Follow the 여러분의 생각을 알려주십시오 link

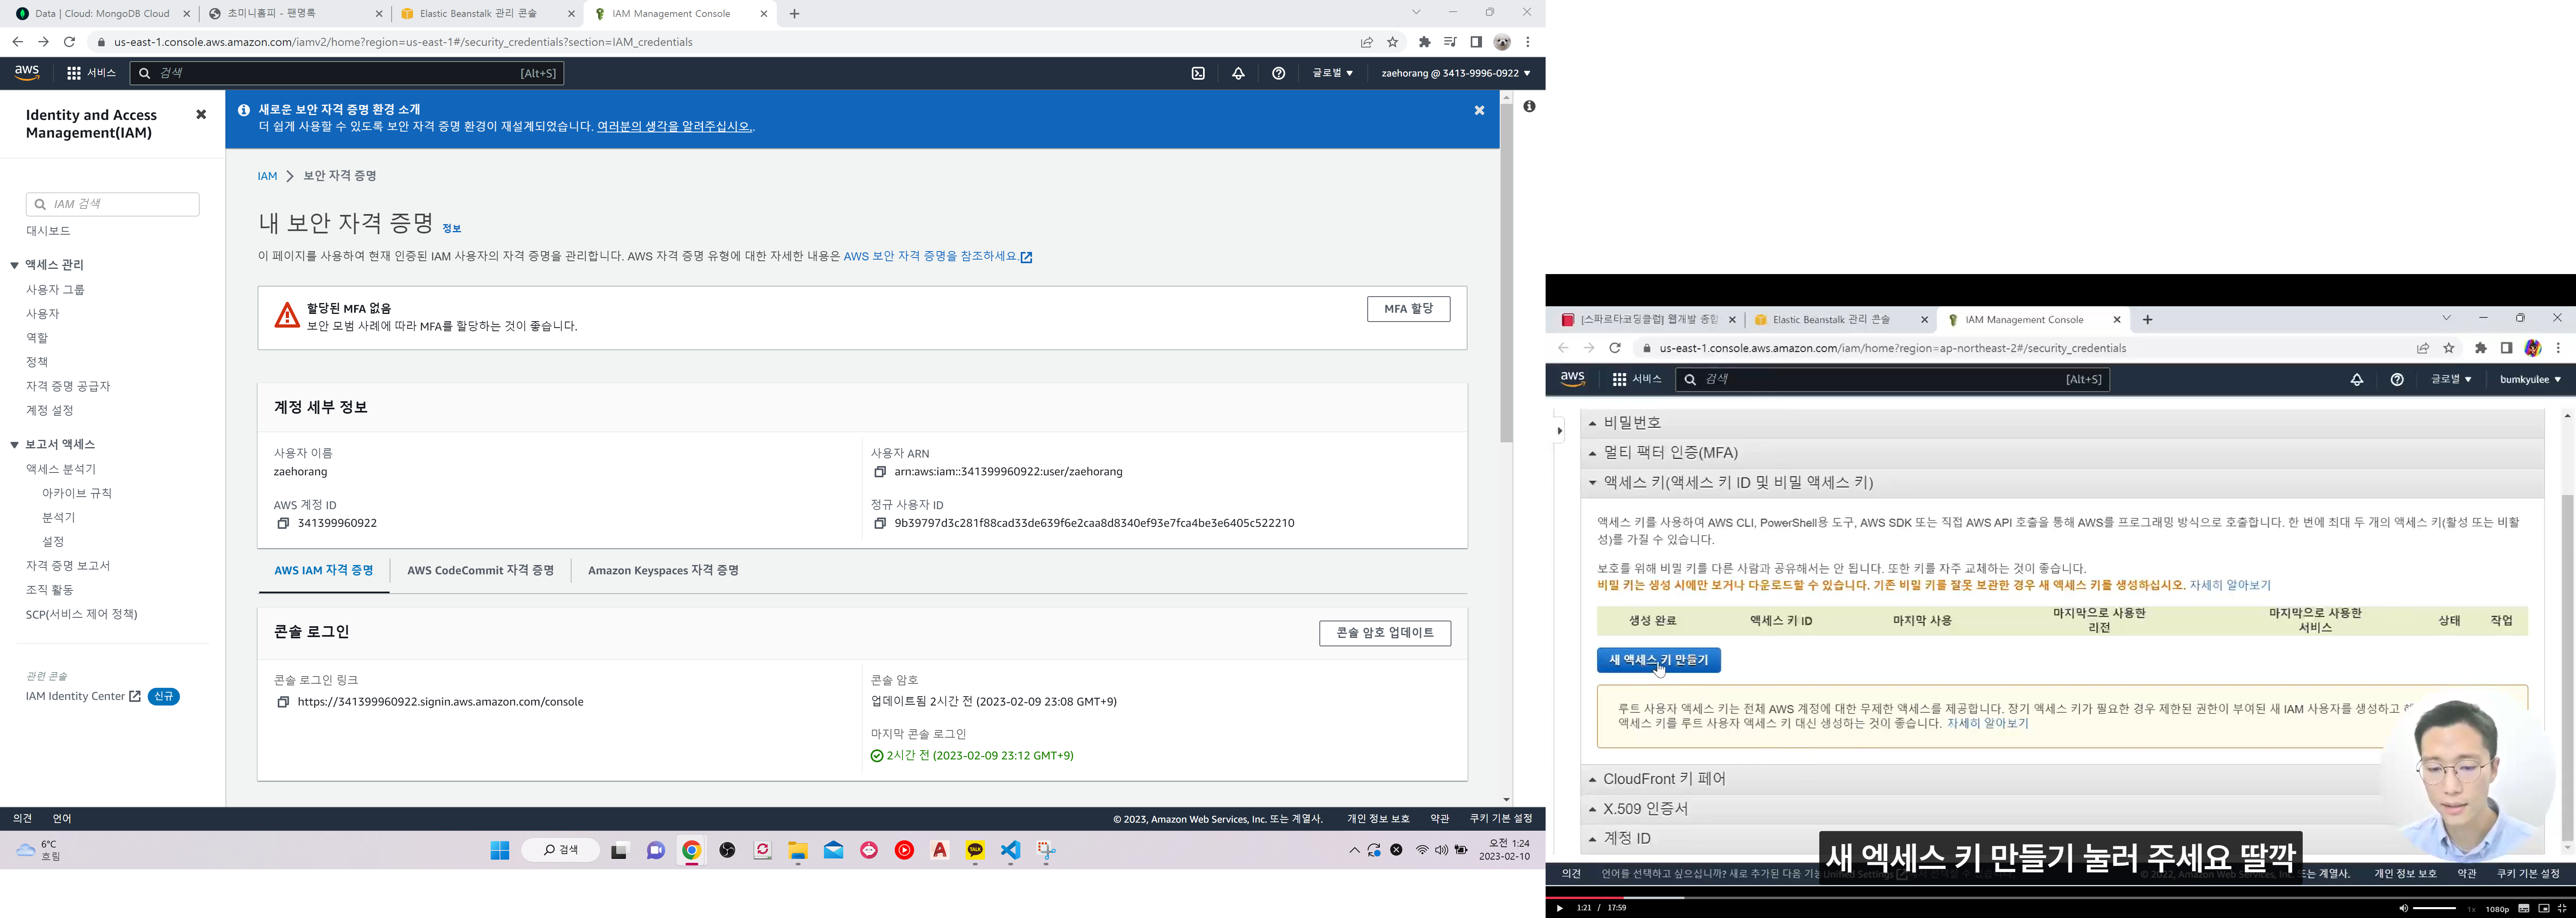pos(674,127)
